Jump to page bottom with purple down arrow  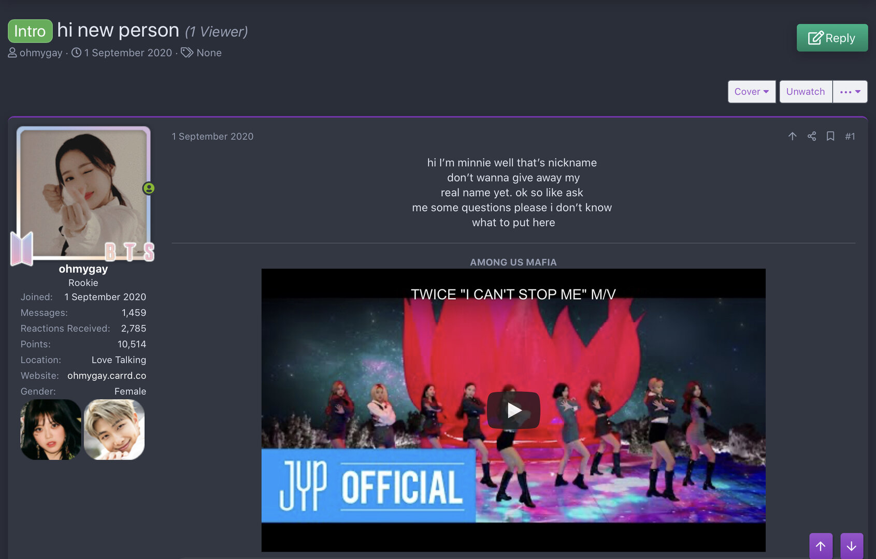[852, 546]
